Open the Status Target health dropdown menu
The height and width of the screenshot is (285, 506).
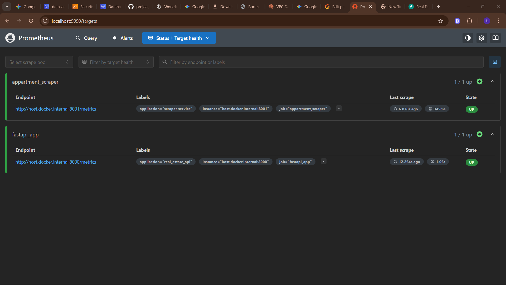point(179,38)
